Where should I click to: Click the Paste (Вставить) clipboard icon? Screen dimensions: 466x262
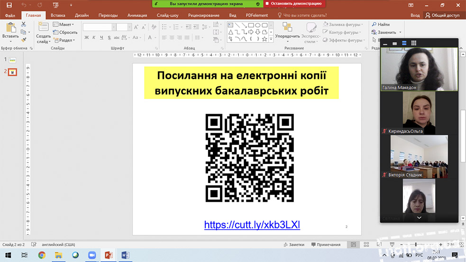click(11, 27)
